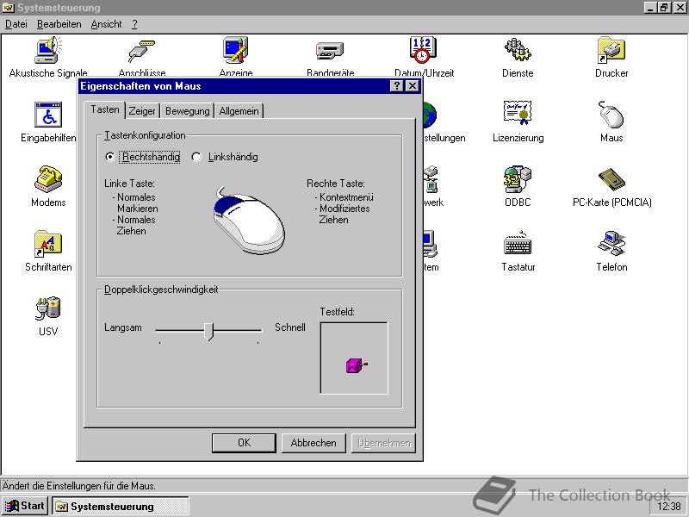The width and height of the screenshot is (689, 517).
Task: Click the Systemsteuerung taskbar button
Action: [x=121, y=507]
